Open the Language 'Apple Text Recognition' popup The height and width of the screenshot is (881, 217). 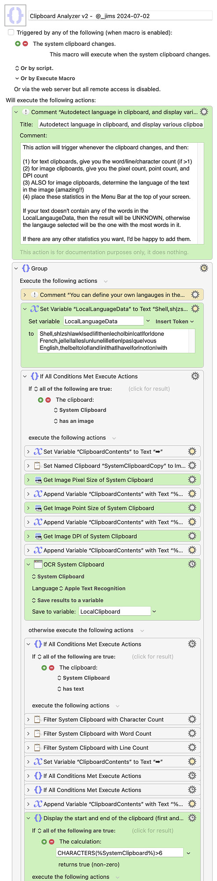coord(92,589)
